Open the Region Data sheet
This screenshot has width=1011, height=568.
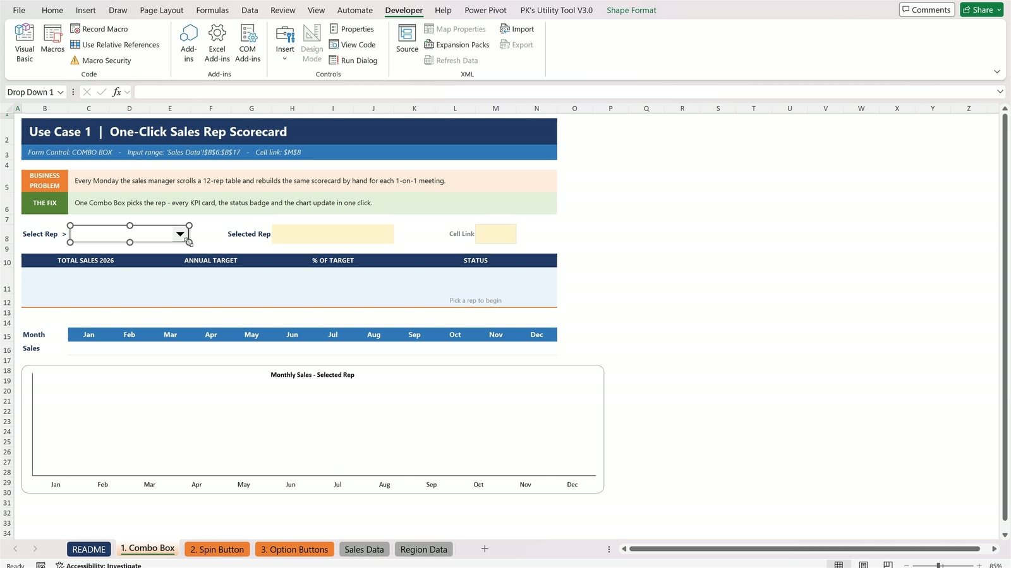click(x=424, y=550)
